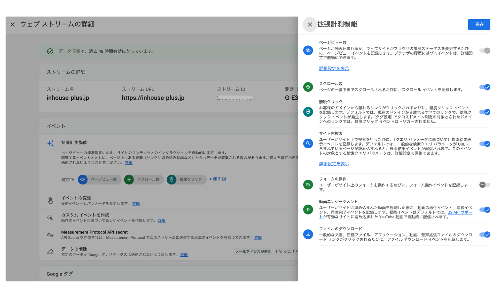Click the 動画エンゲージメント play icon

click(308, 209)
